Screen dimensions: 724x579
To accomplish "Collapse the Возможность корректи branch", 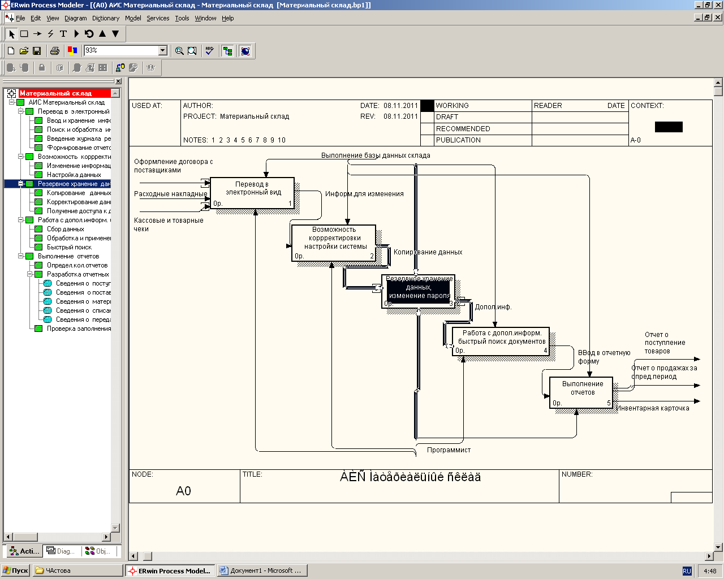I will point(20,157).
